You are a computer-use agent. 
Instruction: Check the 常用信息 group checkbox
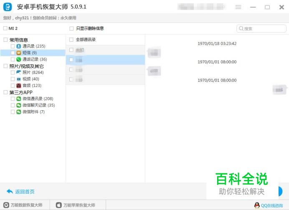(x=5, y=40)
